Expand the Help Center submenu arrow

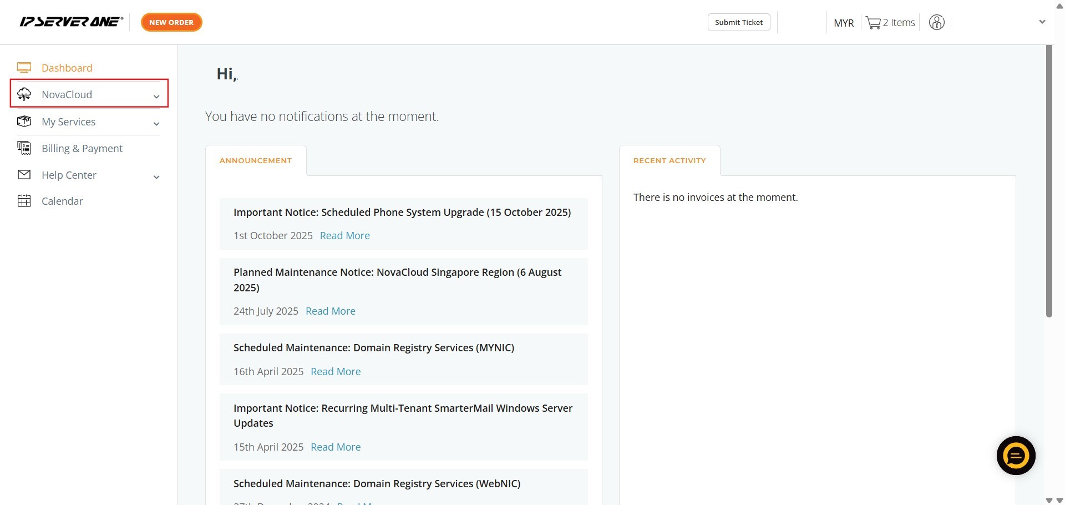tap(156, 177)
